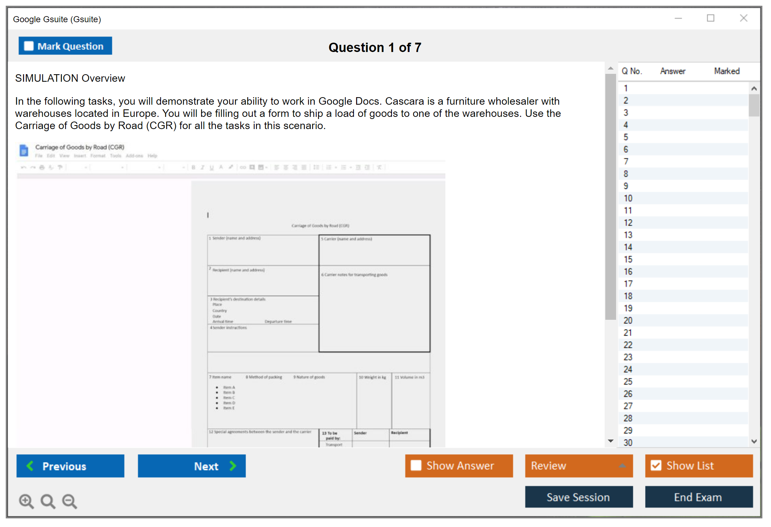Expand the Review dropdown menu

tap(622, 466)
